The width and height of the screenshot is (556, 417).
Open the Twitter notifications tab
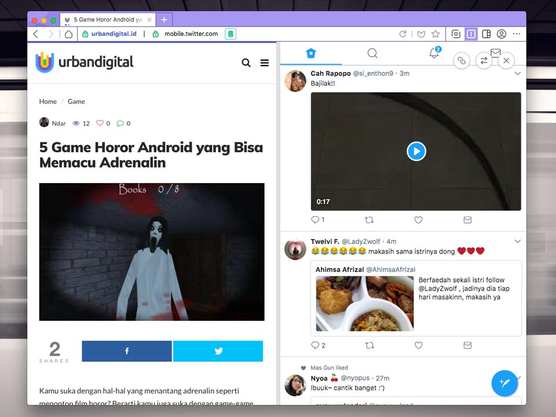(434, 53)
